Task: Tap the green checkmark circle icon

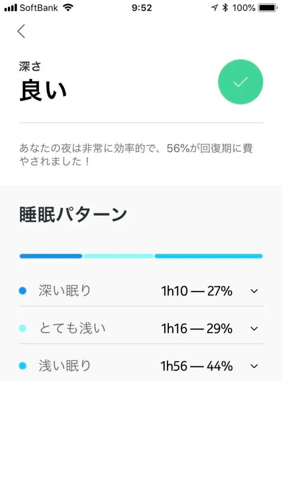Action: (x=240, y=82)
